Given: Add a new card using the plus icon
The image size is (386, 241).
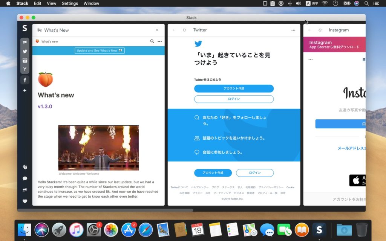Looking at the screenshot, I should coord(25,90).
